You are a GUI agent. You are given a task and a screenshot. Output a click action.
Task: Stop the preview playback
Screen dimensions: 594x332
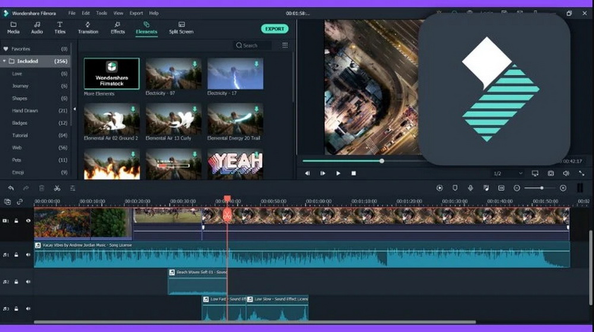(353, 173)
